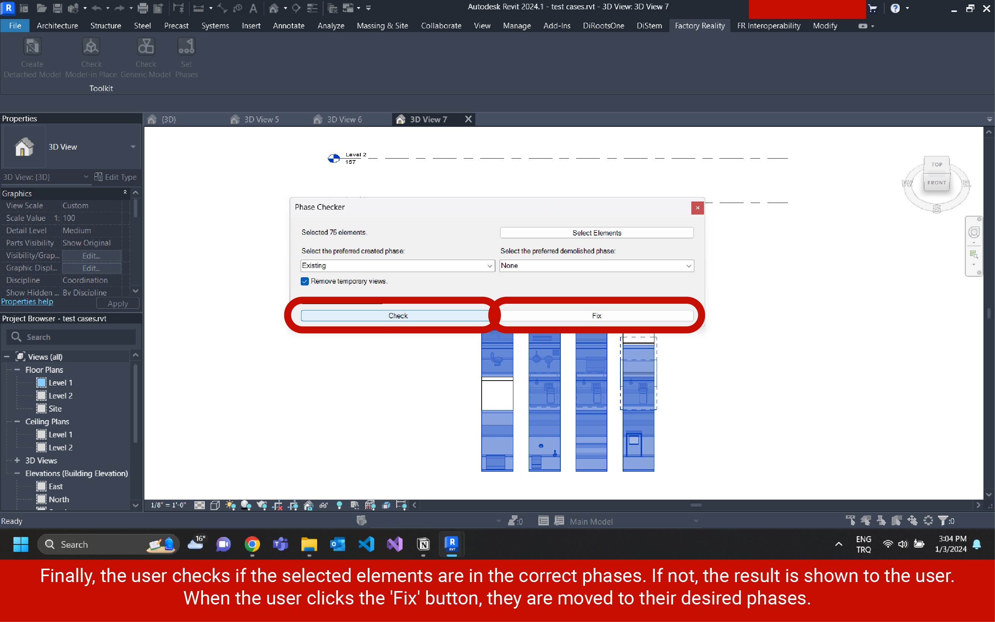Expand the 3D Views tree node
Image resolution: width=995 pixels, height=622 pixels.
(x=17, y=460)
